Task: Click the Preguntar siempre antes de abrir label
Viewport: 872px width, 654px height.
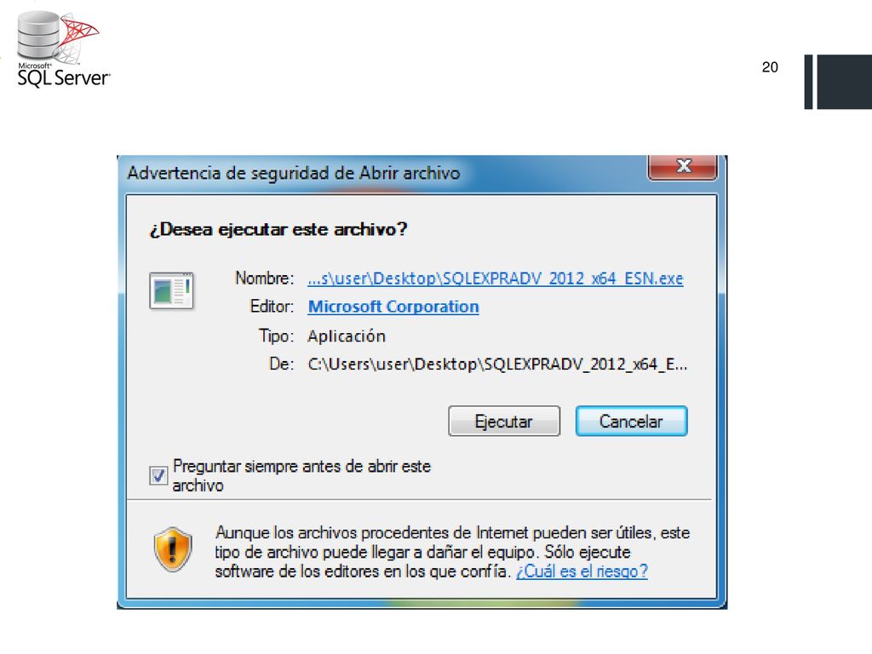Action: pos(301,475)
